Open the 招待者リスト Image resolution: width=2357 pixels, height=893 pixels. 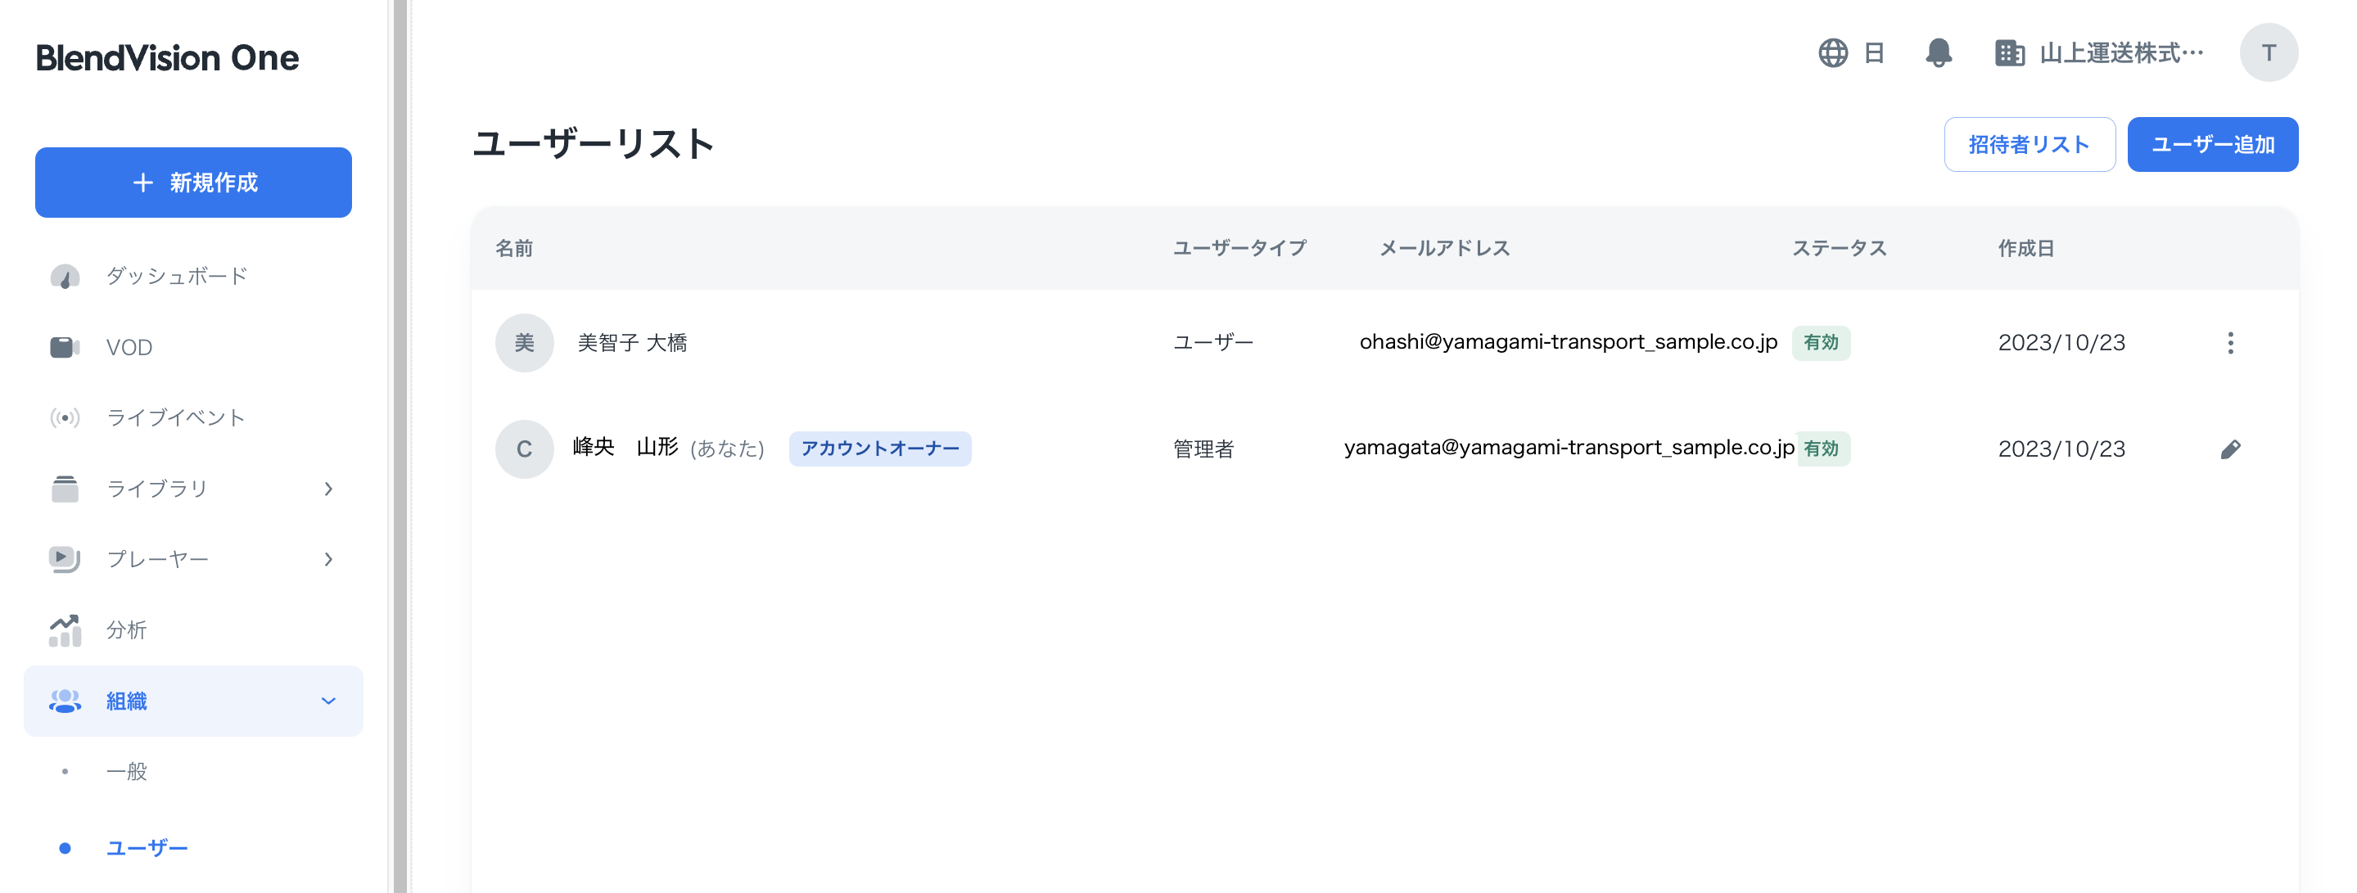tap(2030, 143)
